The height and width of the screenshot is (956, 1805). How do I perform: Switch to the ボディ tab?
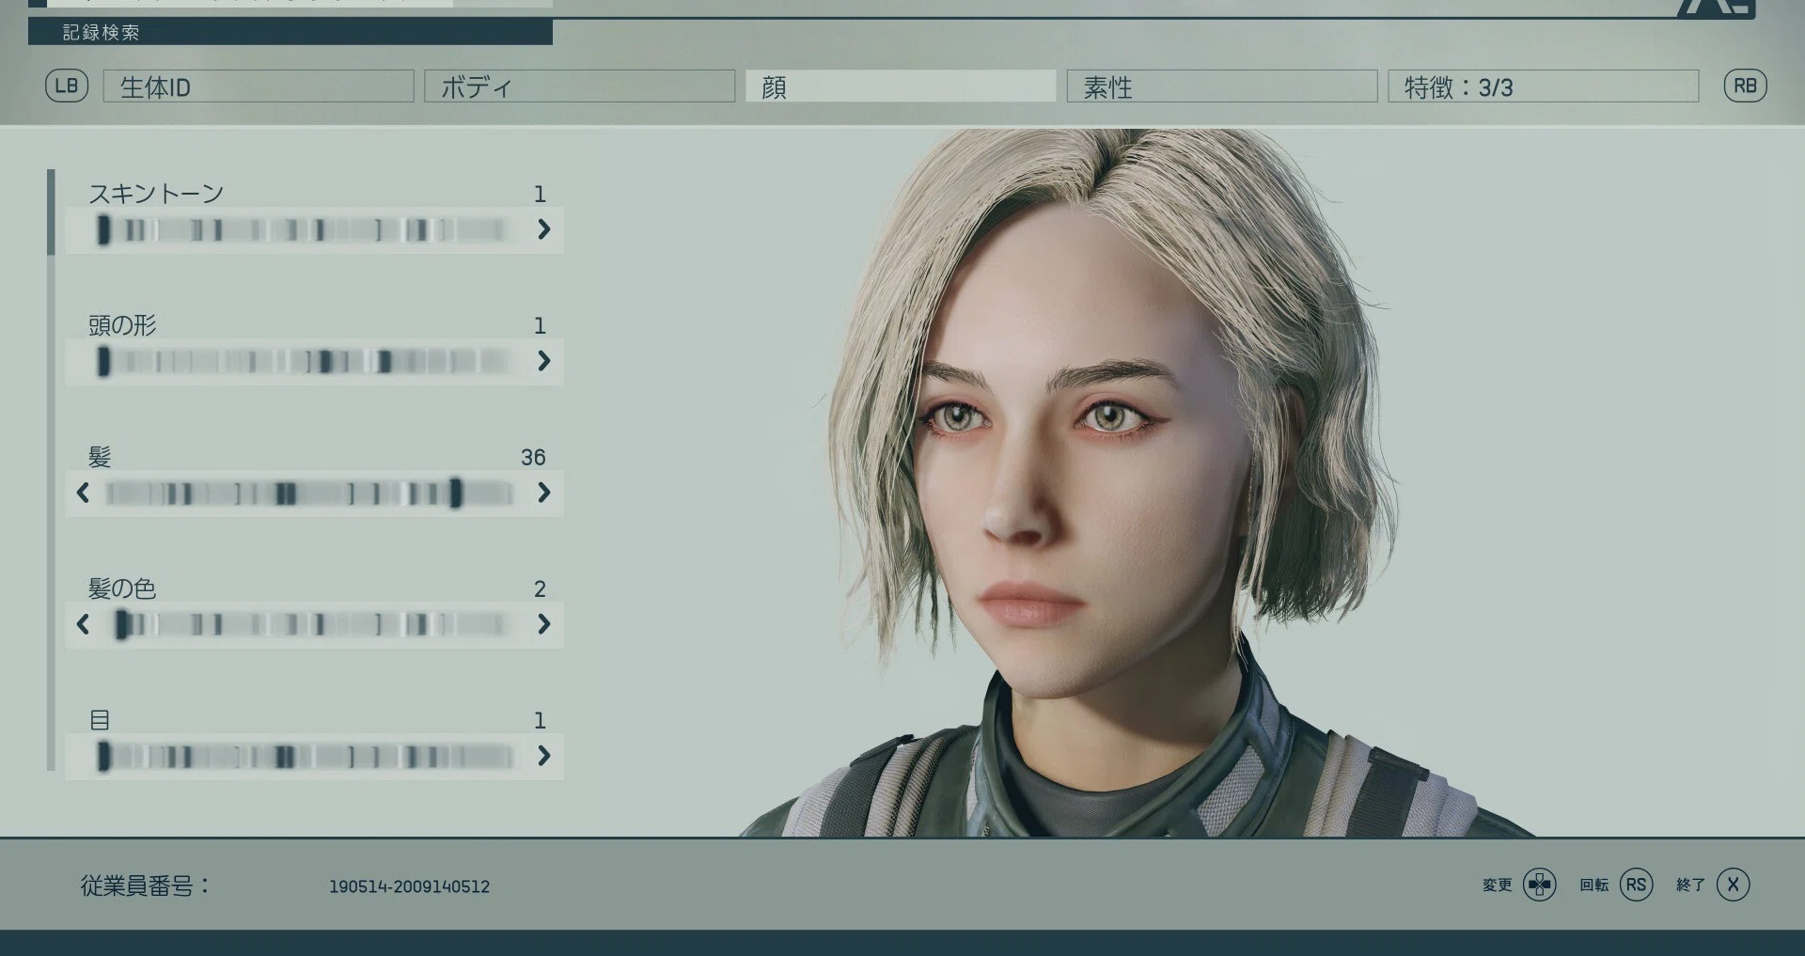coord(579,86)
